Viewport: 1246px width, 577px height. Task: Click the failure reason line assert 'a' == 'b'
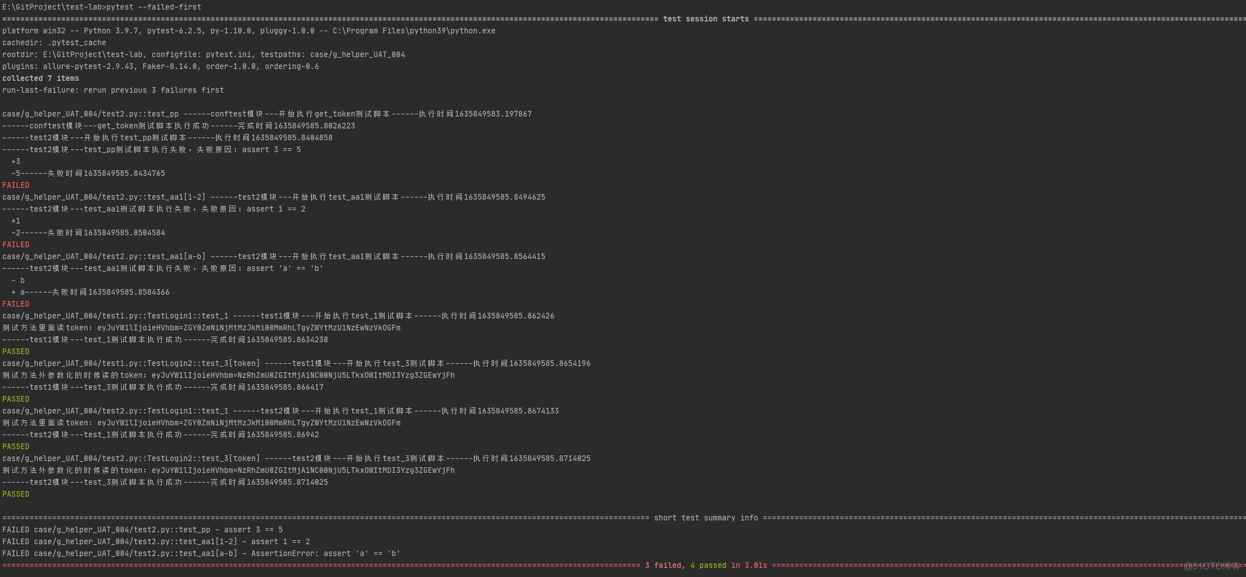pyautogui.click(x=163, y=268)
